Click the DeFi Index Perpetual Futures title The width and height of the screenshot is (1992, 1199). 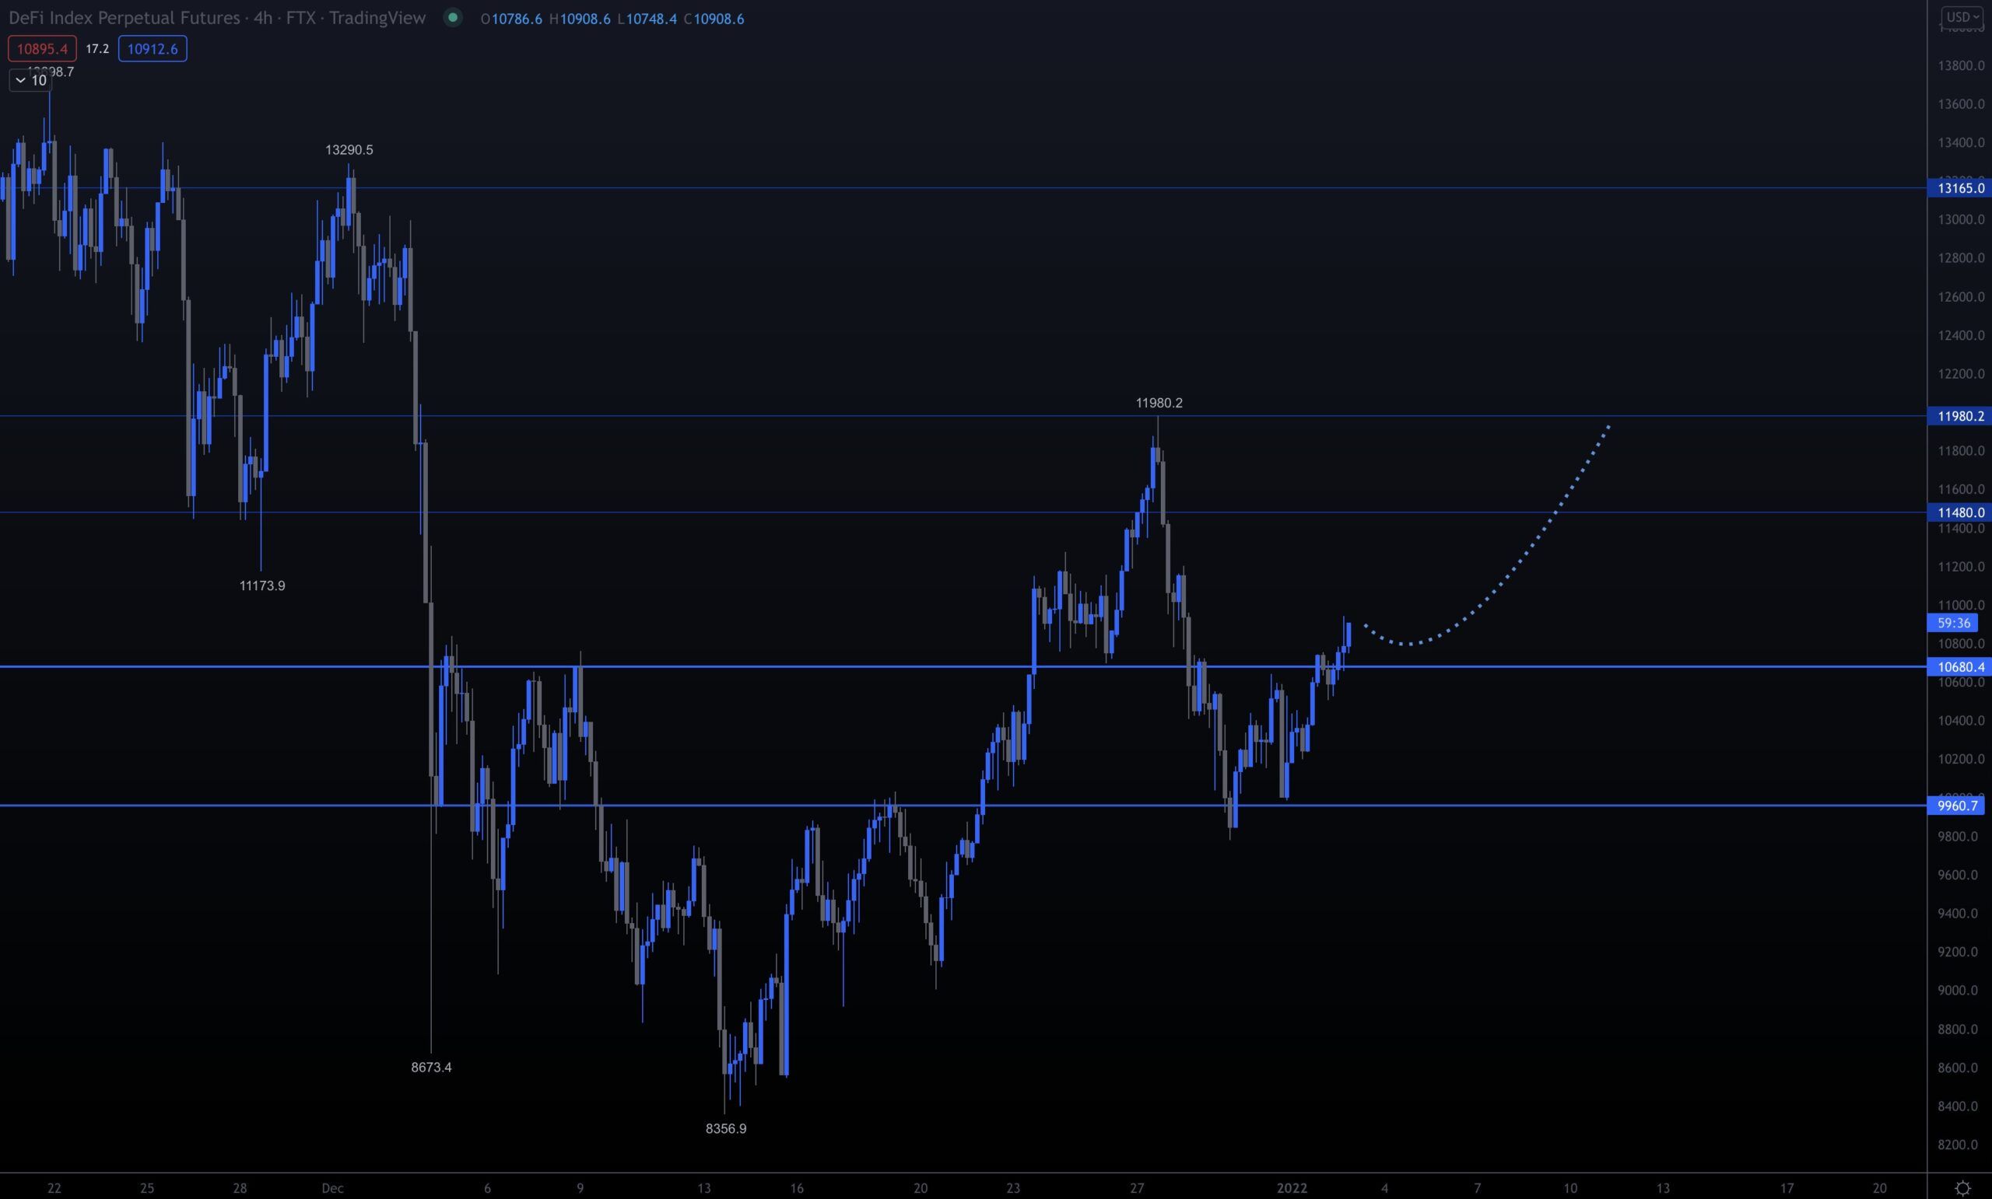tap(216, 18)
